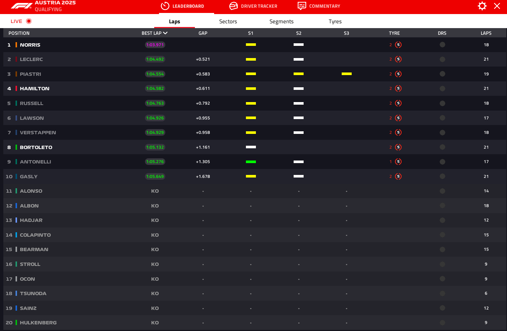Switch to the Laps tab

(x=175, y=21)
